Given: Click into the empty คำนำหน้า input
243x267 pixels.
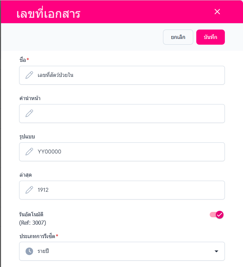Looking at the screenshot, I should click(128, 114).
